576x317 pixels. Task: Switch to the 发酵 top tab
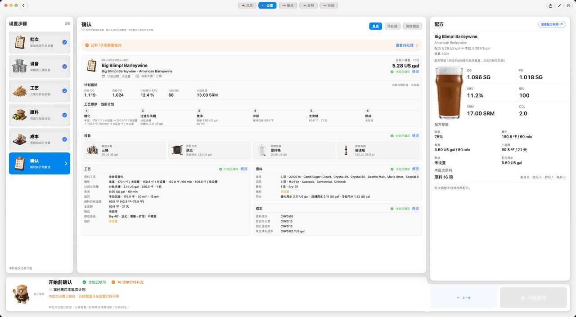[308, 5]
